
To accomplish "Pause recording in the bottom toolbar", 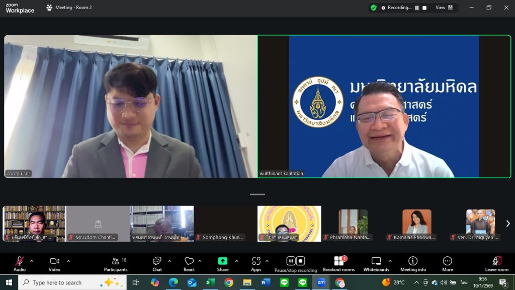I will [291, 261].
